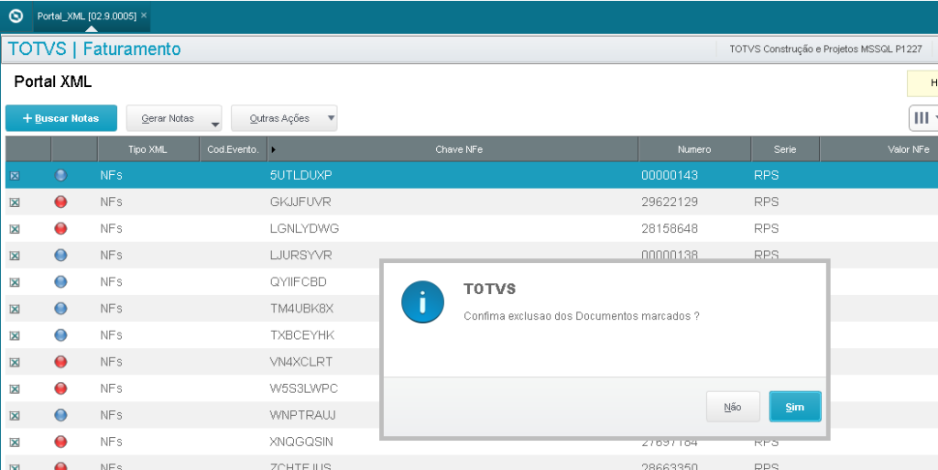Sort by Valor NFe column header
The width and height of the screenshot is (938, 470).
point(879,149)
